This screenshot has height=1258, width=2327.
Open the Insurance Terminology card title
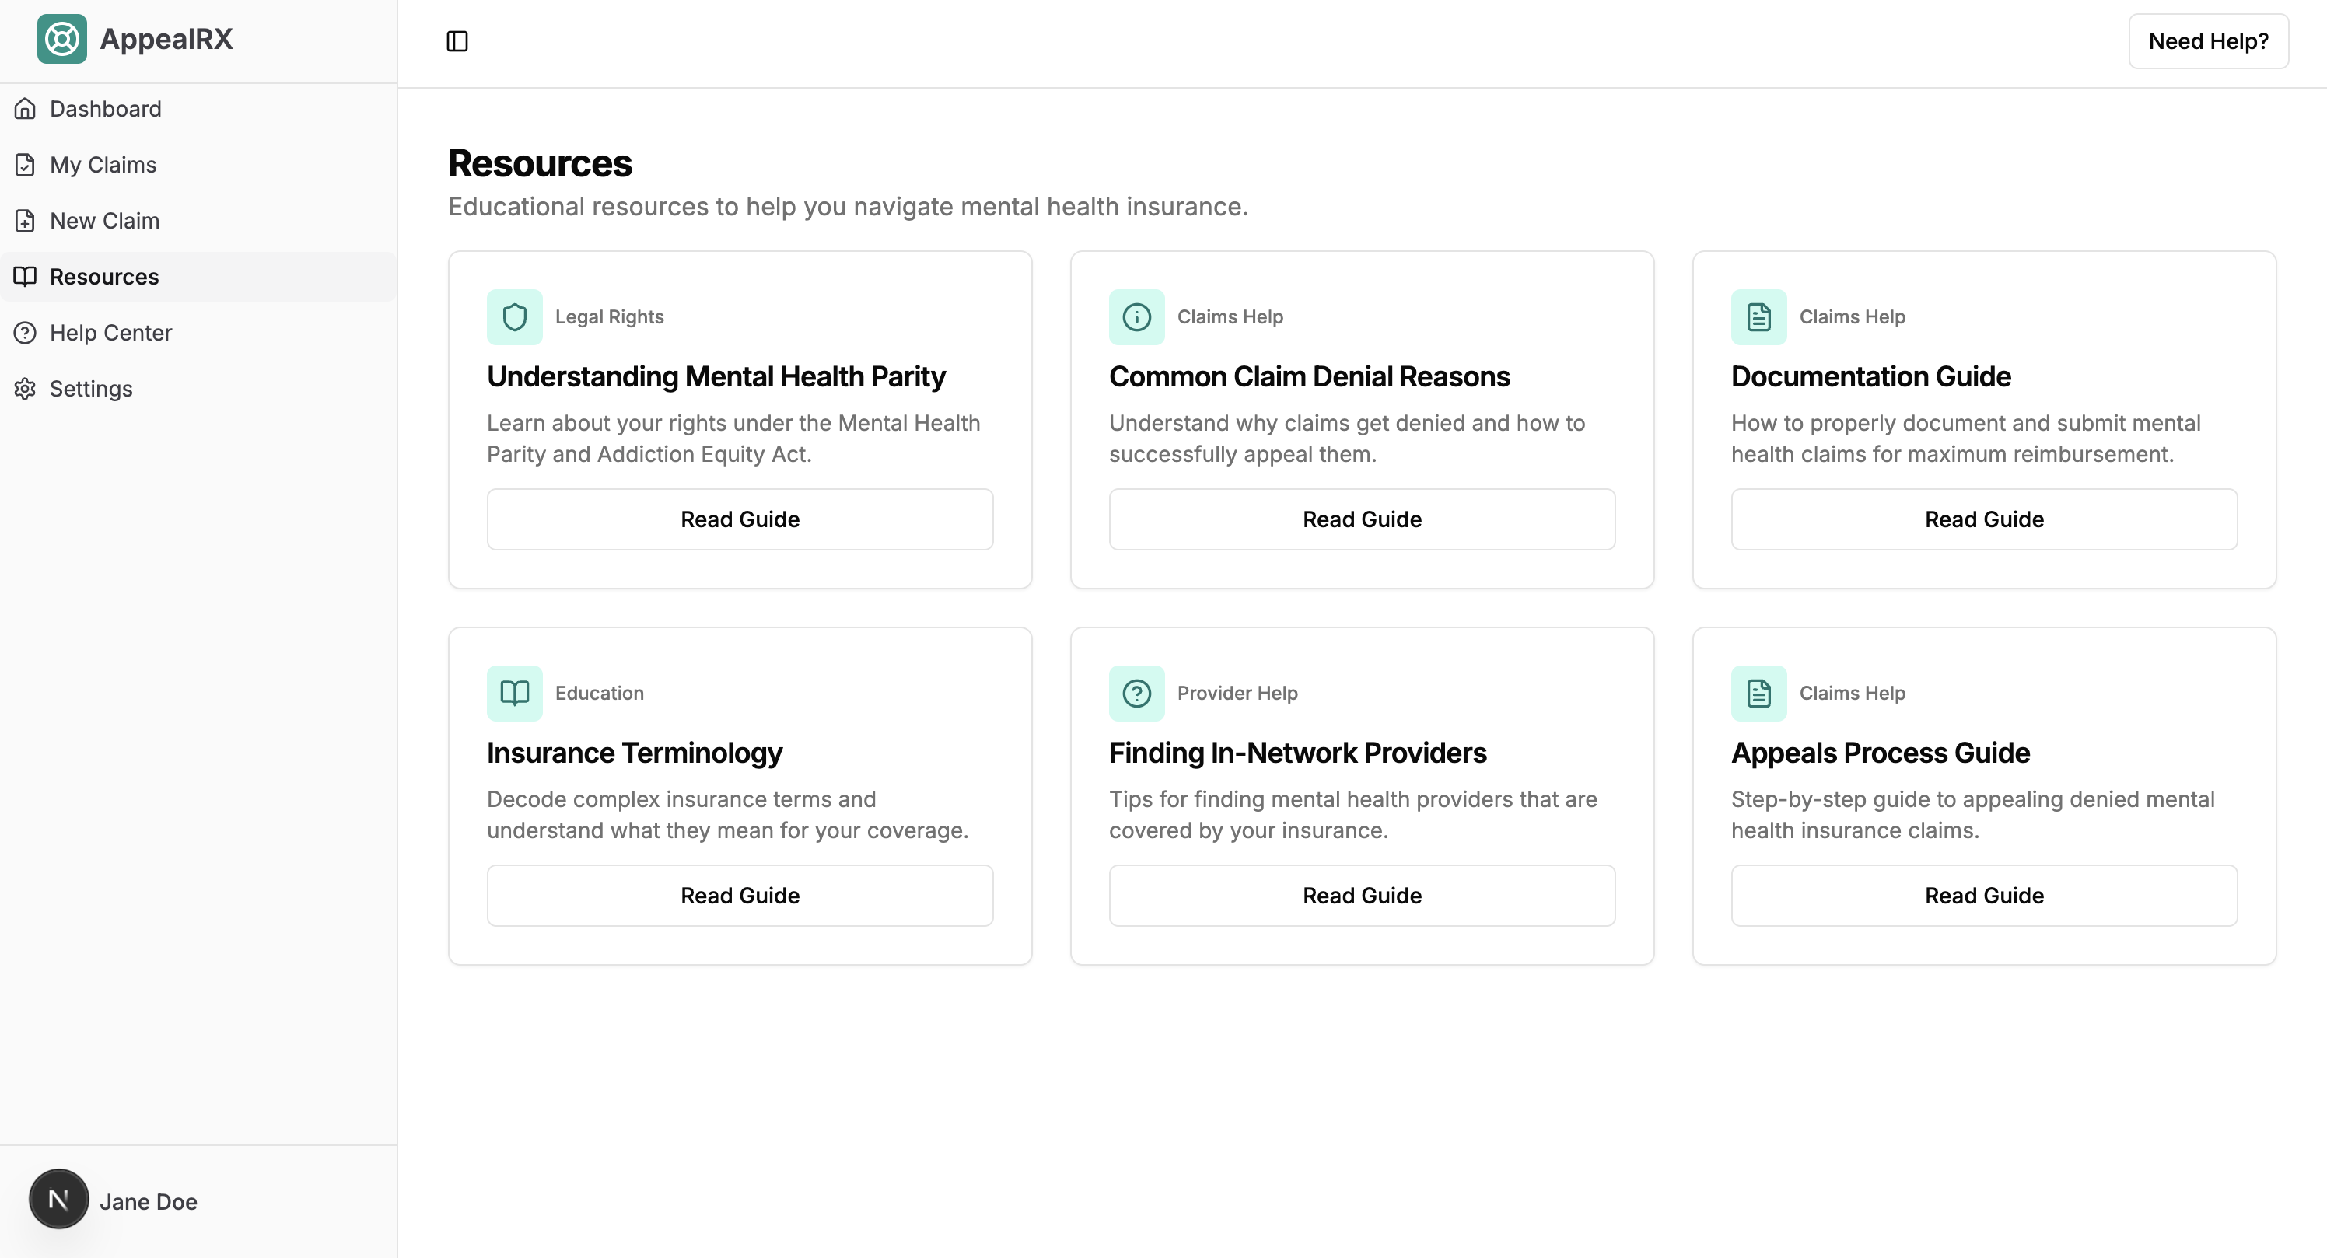pyautogui.click(x=634, y=753)
